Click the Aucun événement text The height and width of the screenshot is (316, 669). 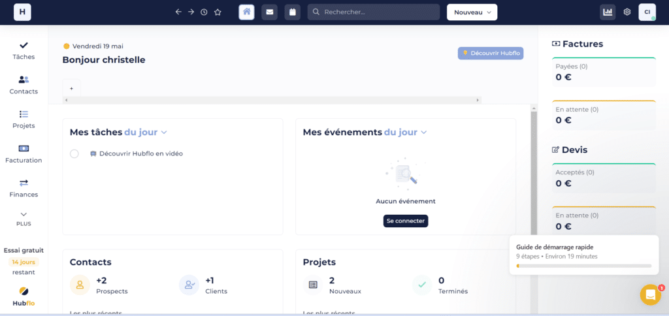click(406, 201)
